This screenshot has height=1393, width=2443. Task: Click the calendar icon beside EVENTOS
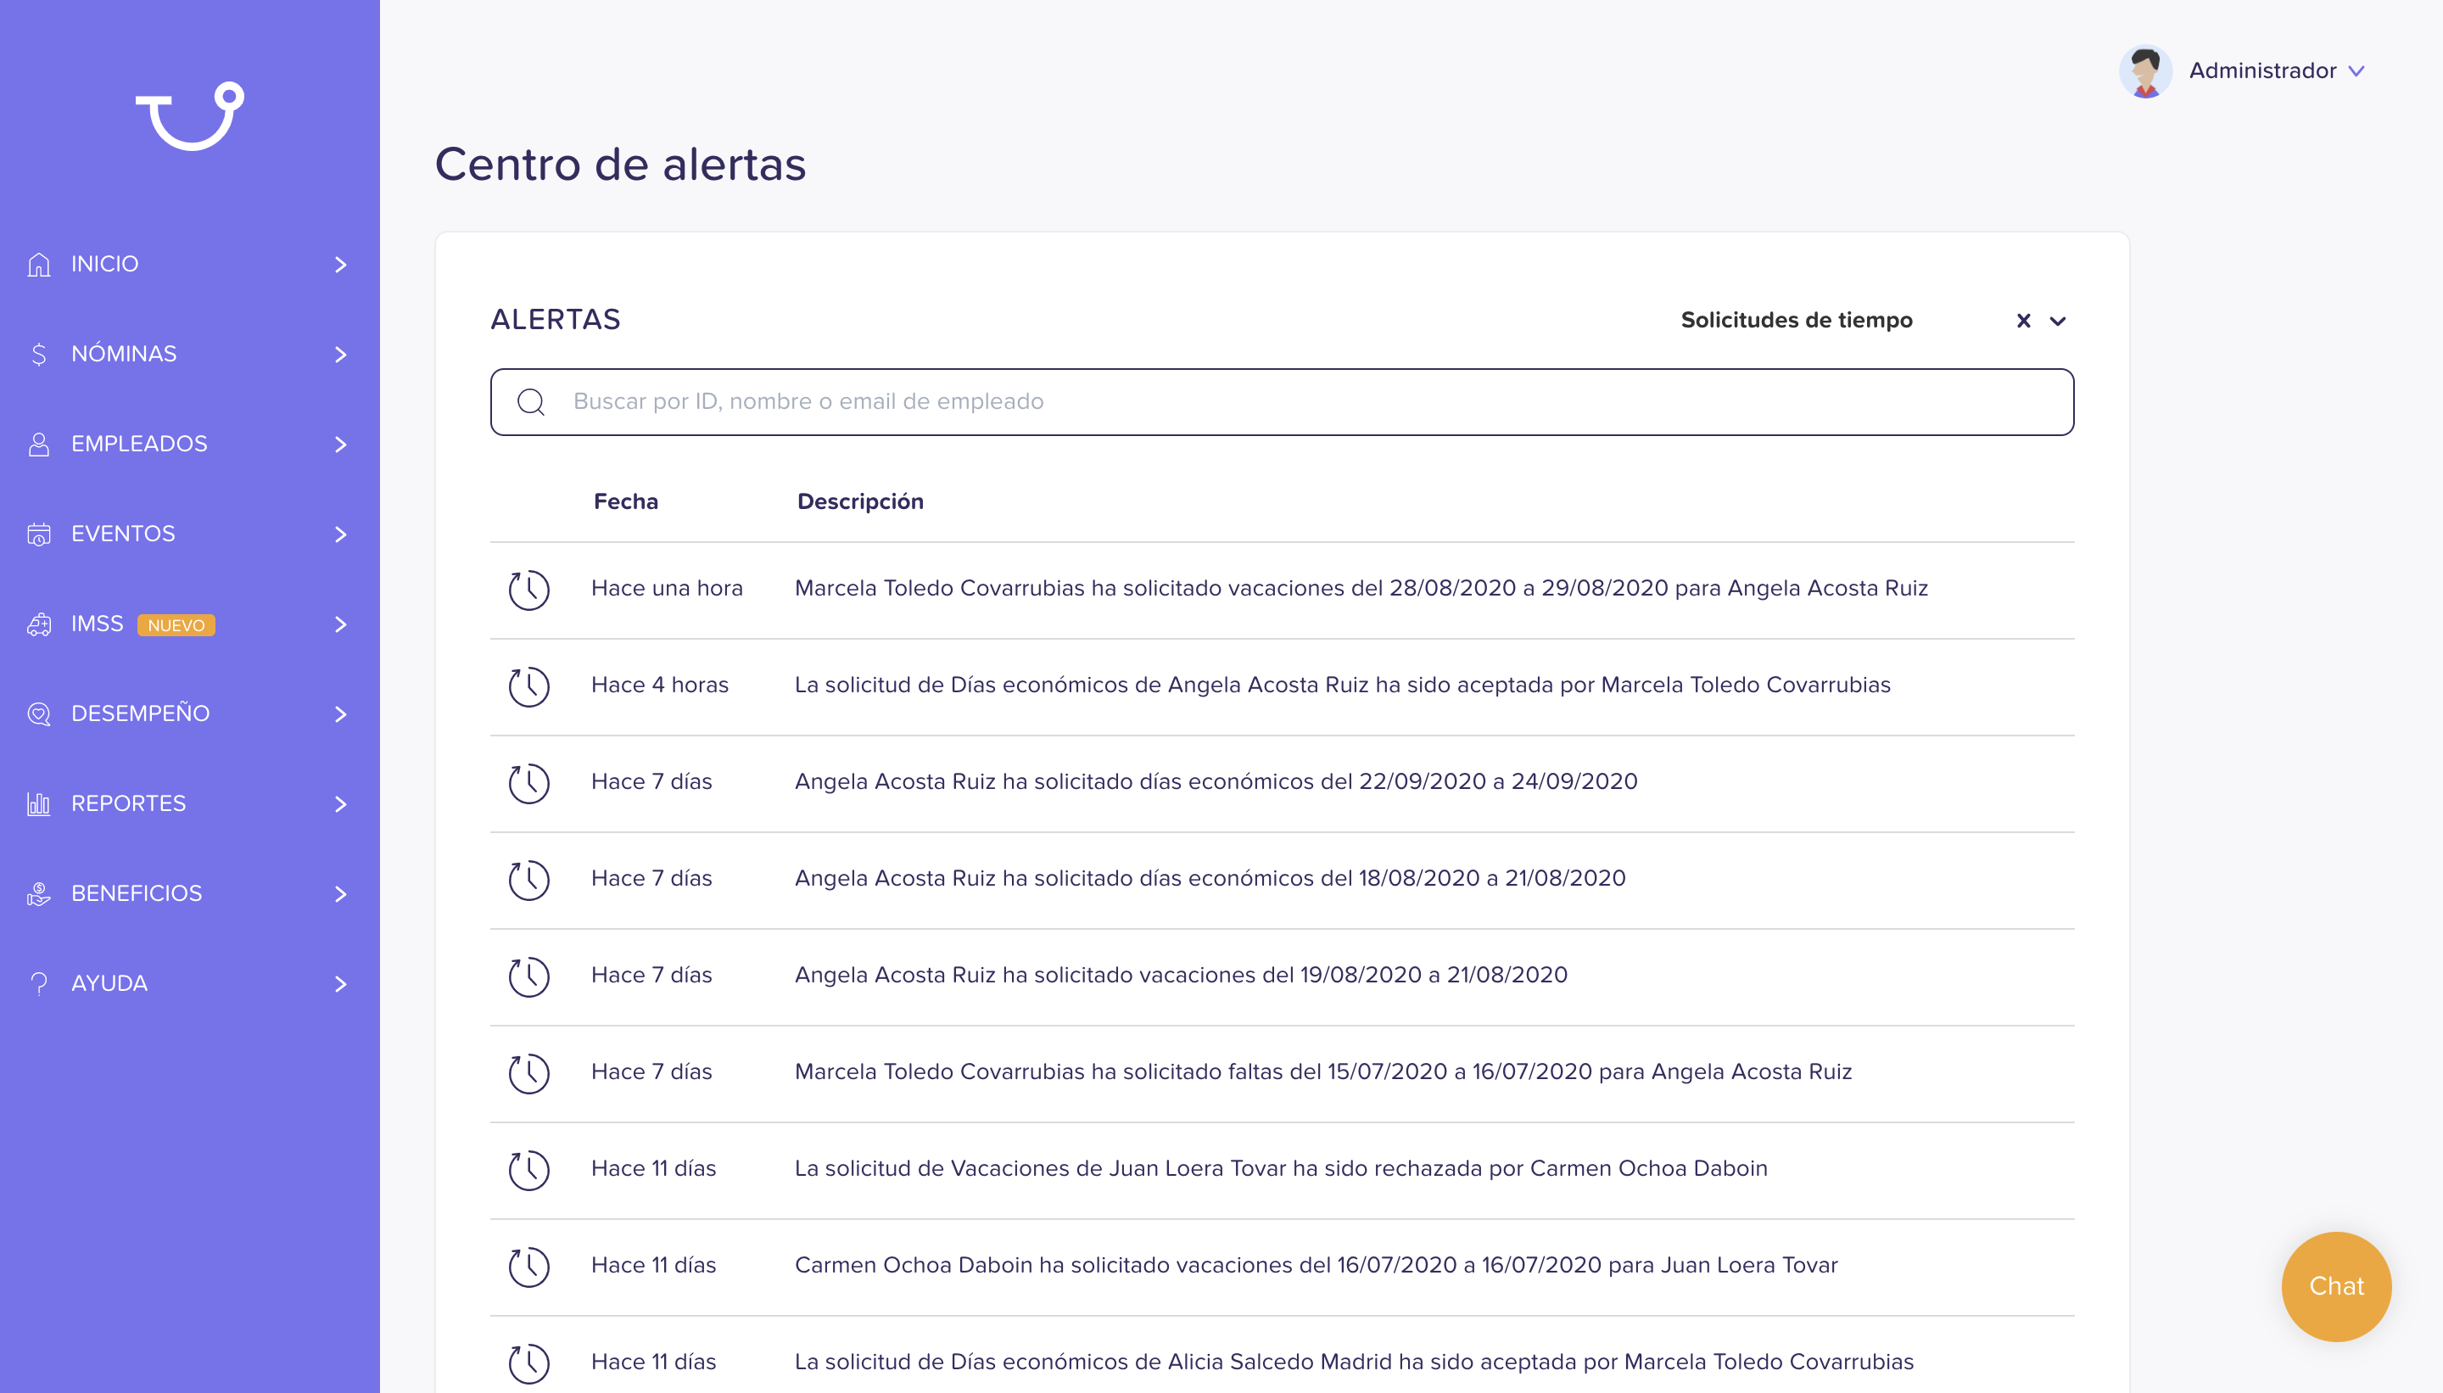(39, 534)
